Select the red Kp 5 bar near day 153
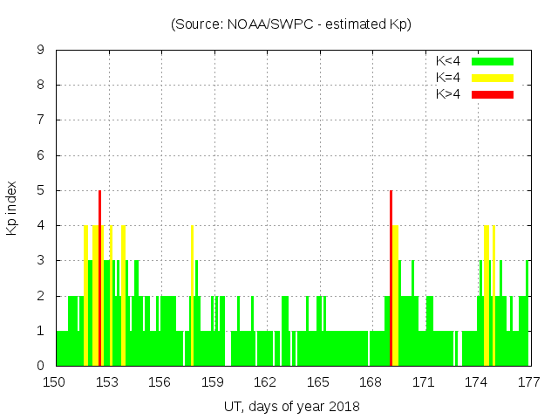Viewport: 558px width, 419px height. coord(100,278)
